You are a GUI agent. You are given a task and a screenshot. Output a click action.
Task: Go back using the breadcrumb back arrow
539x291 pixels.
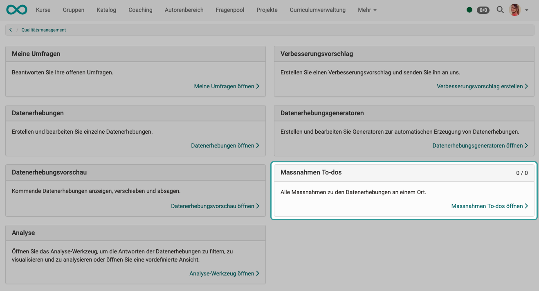(x=11, y=29)
